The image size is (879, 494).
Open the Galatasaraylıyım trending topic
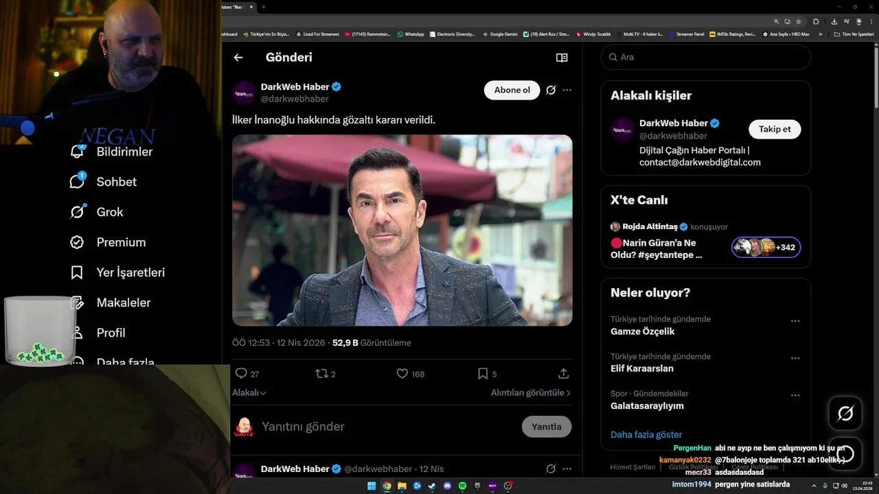[647, 405]
